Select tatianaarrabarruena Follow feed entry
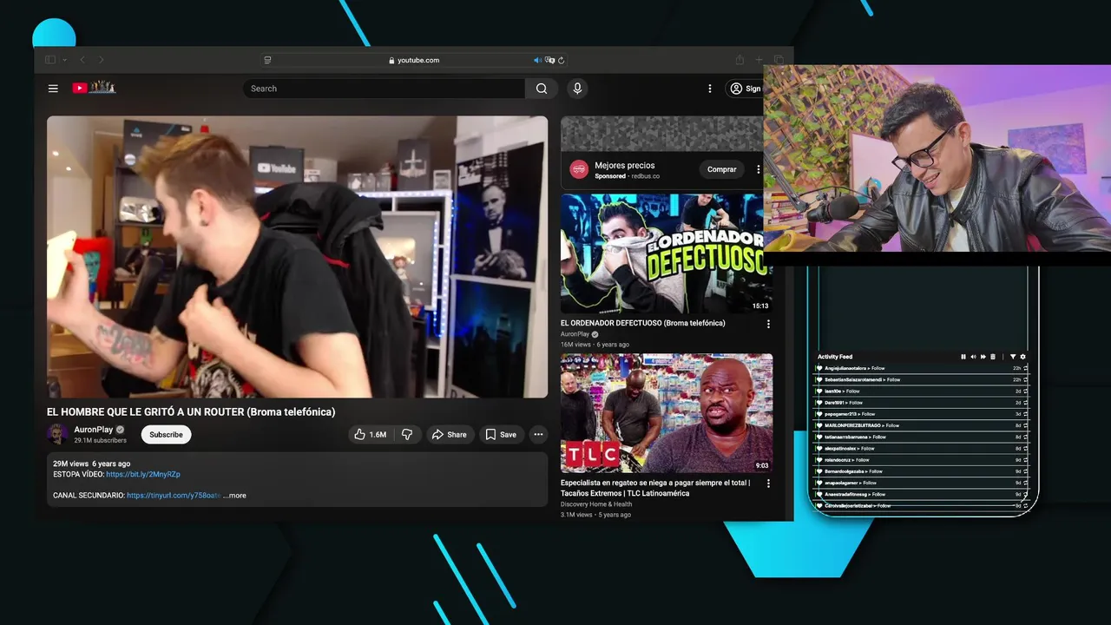 (921, 437)
